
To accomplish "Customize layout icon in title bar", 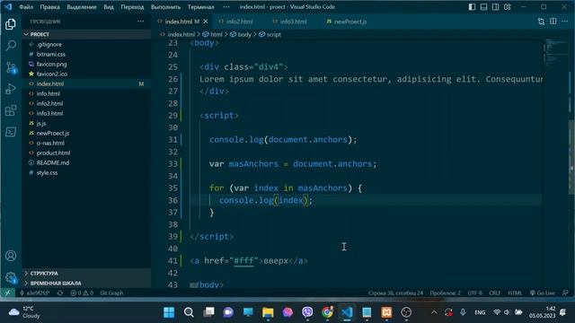I will (507, 7).
